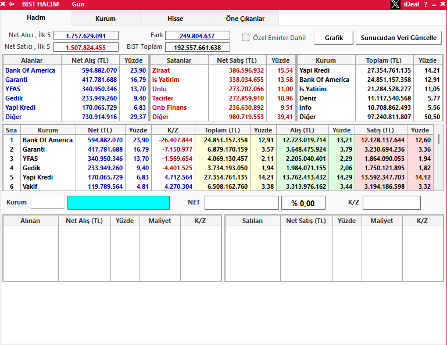
Task: Minimize the window using title bar dash
Action: (x=434, y=5)
